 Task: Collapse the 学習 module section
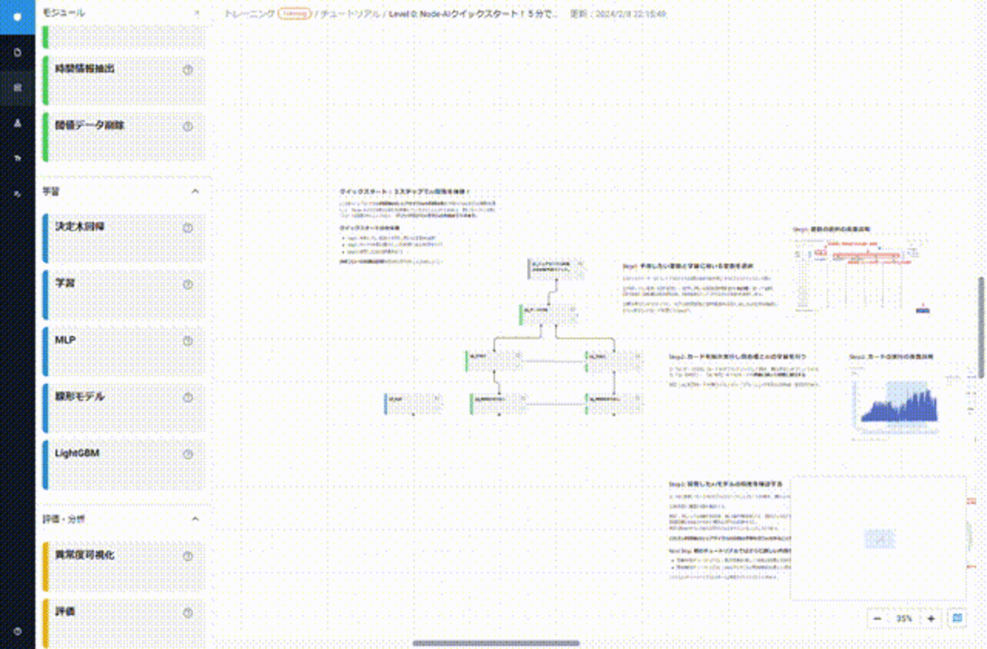click(x=195, y=191)
